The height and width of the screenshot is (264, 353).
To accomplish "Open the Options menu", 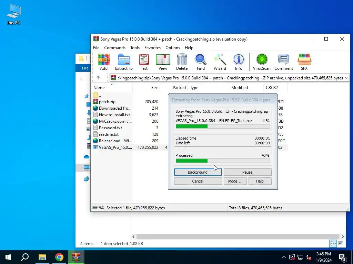I will (173, 47).
